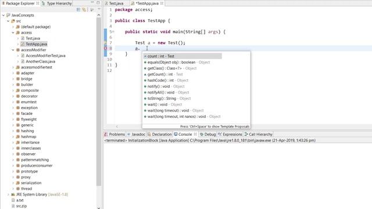Click the Test.java file icon under access

click(x=23, y=38)
